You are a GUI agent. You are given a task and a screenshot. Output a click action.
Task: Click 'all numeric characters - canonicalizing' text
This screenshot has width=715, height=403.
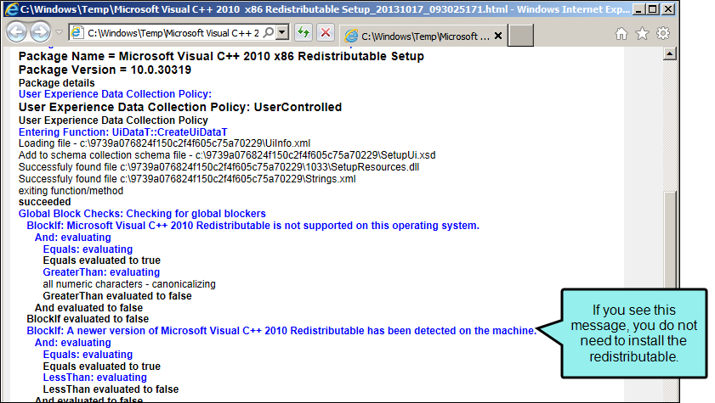click(x=129, y=284)
